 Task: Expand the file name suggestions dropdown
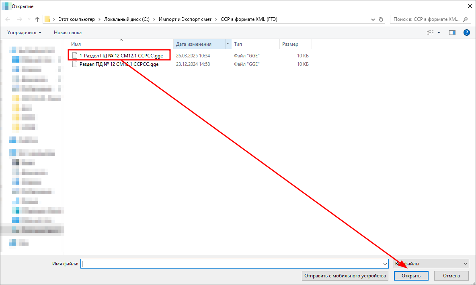pos(384,264)
